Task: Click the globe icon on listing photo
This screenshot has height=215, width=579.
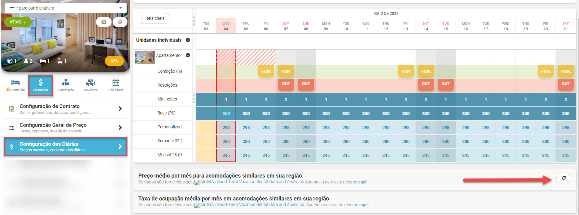Action: (120, 22)
